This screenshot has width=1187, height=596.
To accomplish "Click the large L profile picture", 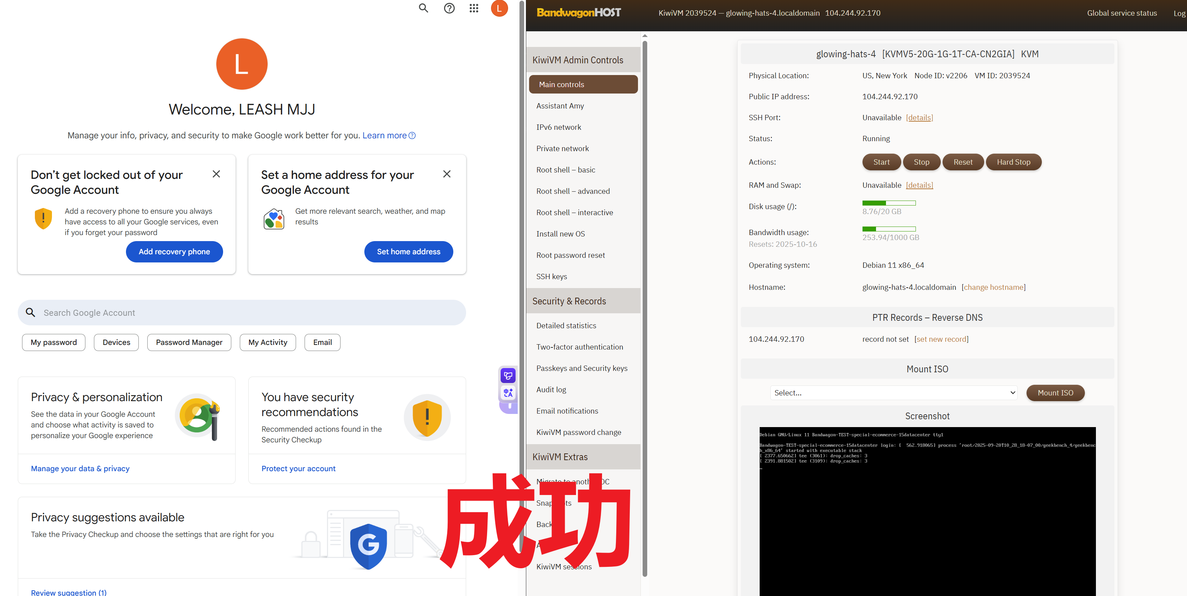I will pos(242,64).
